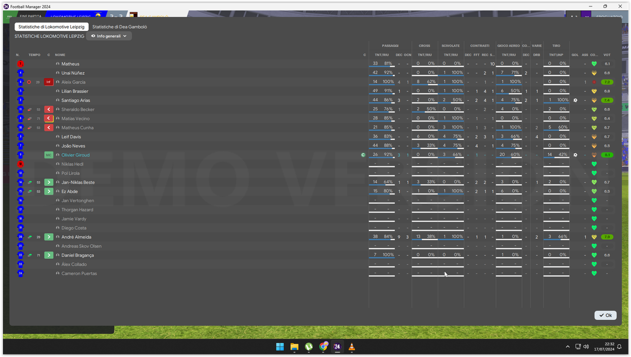The height and width of the screenshot is (357, 631).
Task: Click Niklas Hedl's red goalkeeper shirt icon
Action: point(20,164)
